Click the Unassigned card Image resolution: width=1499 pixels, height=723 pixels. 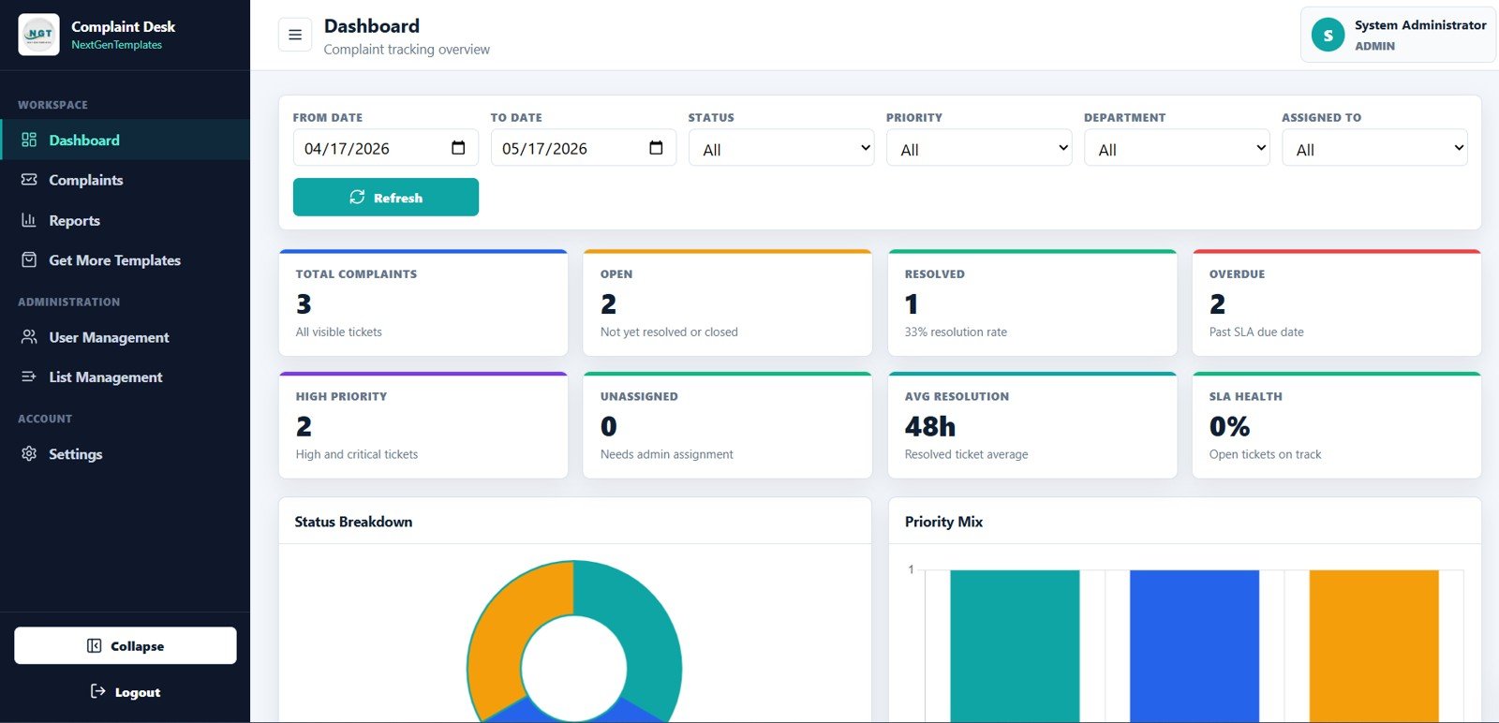pos(727,425)
